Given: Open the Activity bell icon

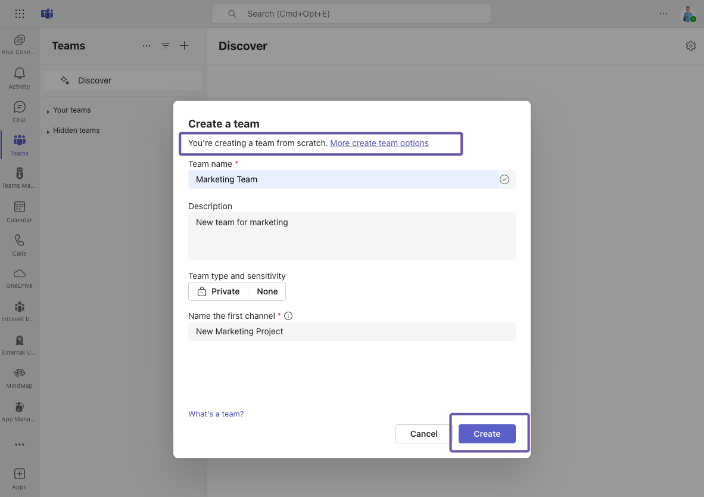Looking at the screenshot, I should 19,78.
